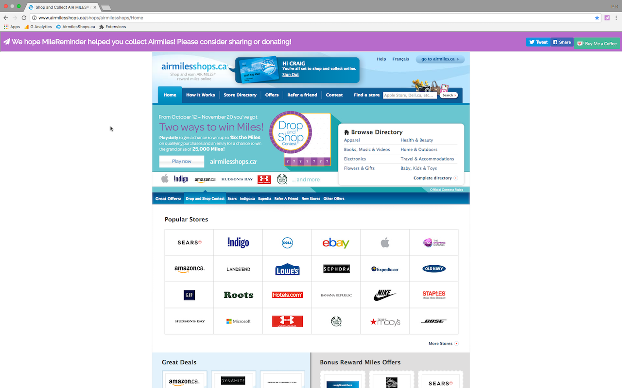Open the Expedia link in Great Offers
Image resolution: width=622 pixels, height=388 pixels.
coord(265,199)
